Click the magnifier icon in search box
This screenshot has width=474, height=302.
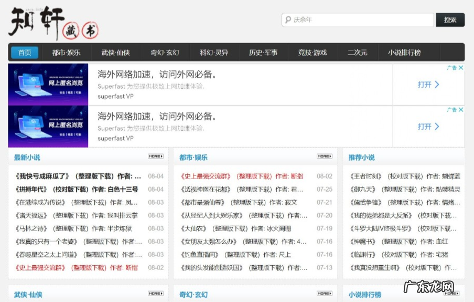coord(288,19)
